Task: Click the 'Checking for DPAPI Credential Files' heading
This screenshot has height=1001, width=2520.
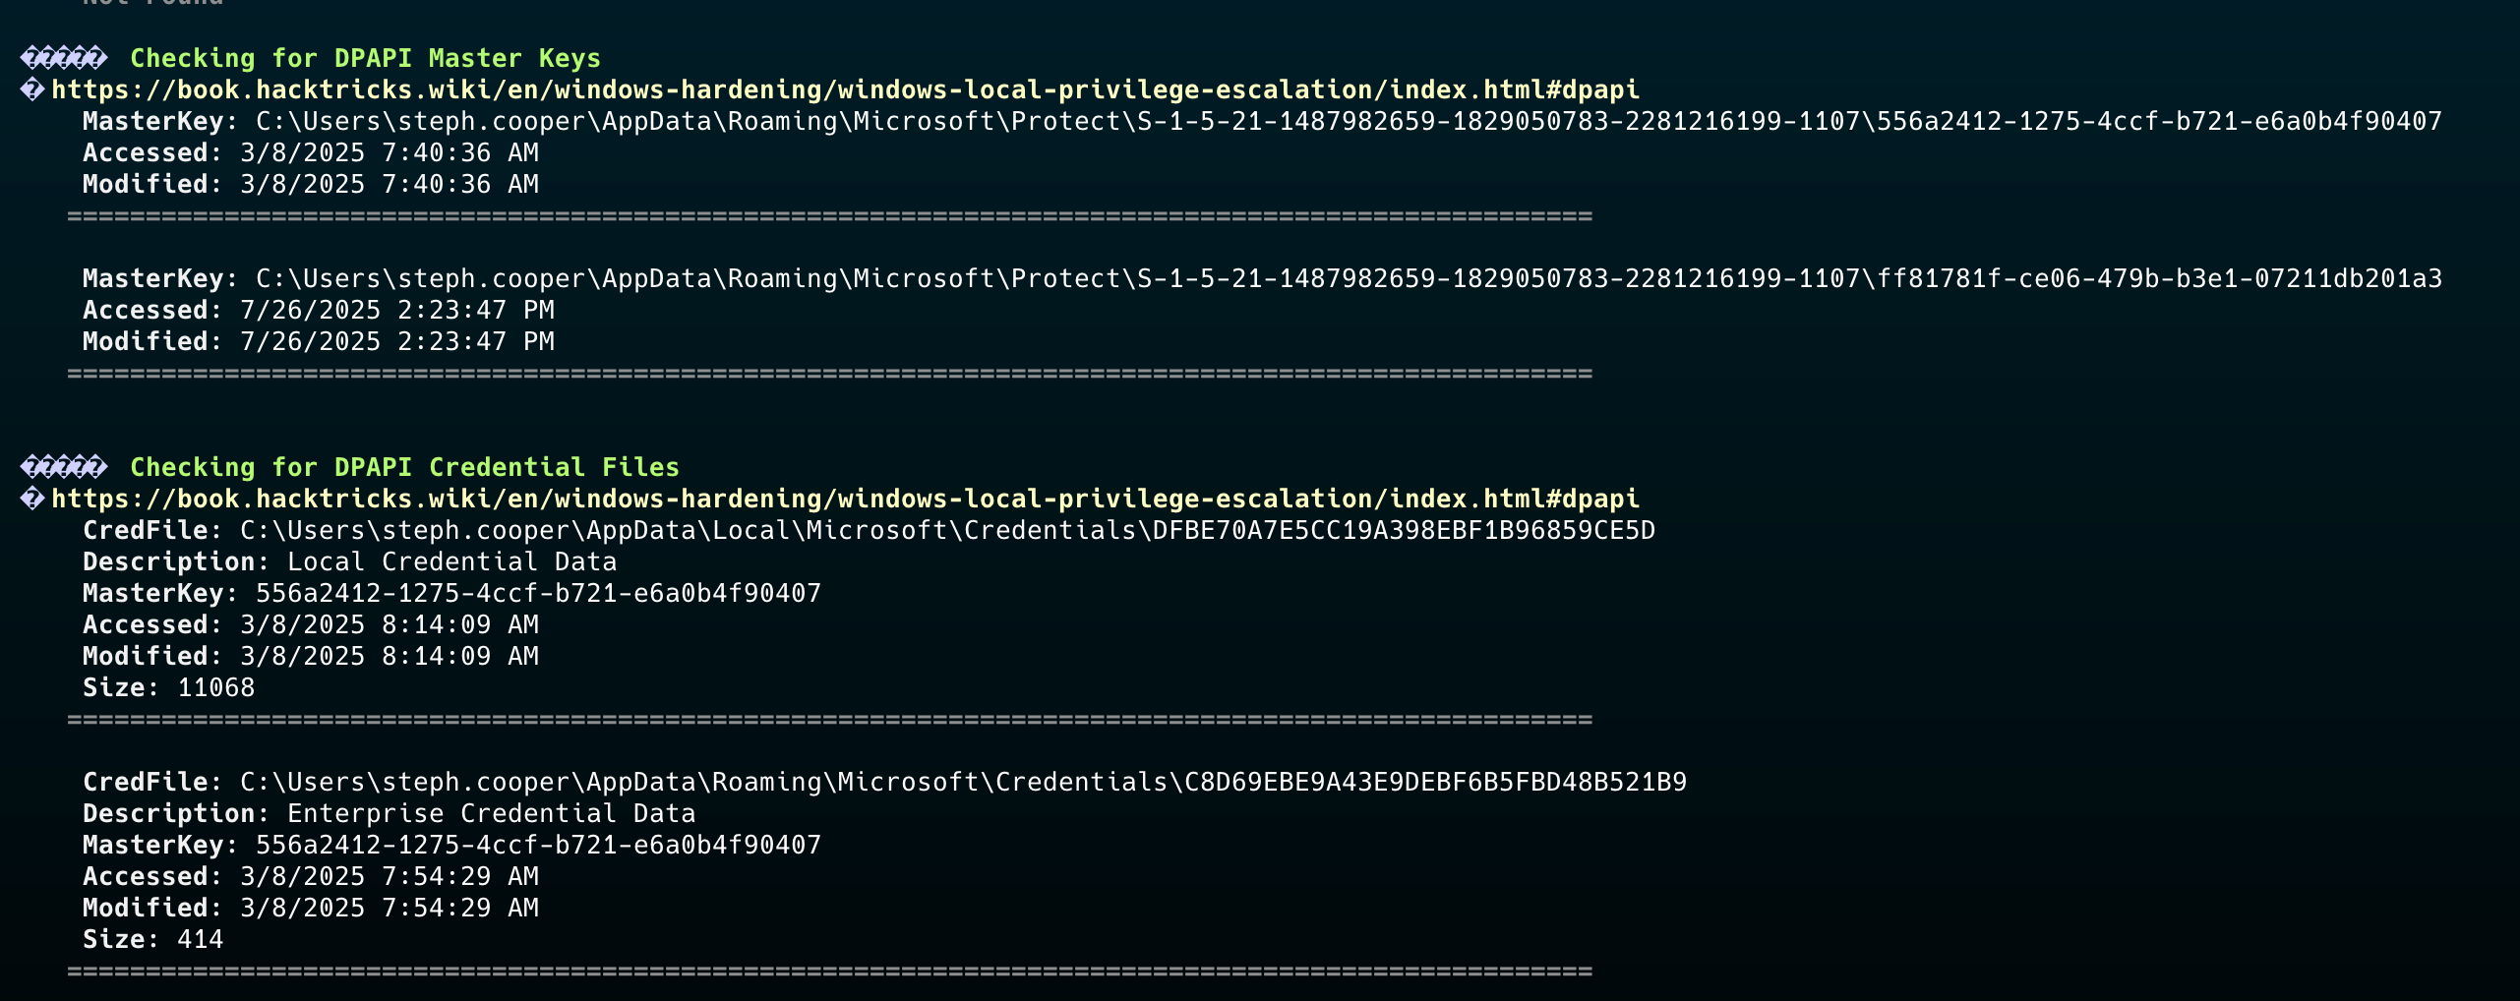Action: tap(404, 468)
